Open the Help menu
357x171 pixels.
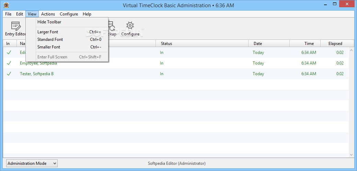(x=87, y=14)
